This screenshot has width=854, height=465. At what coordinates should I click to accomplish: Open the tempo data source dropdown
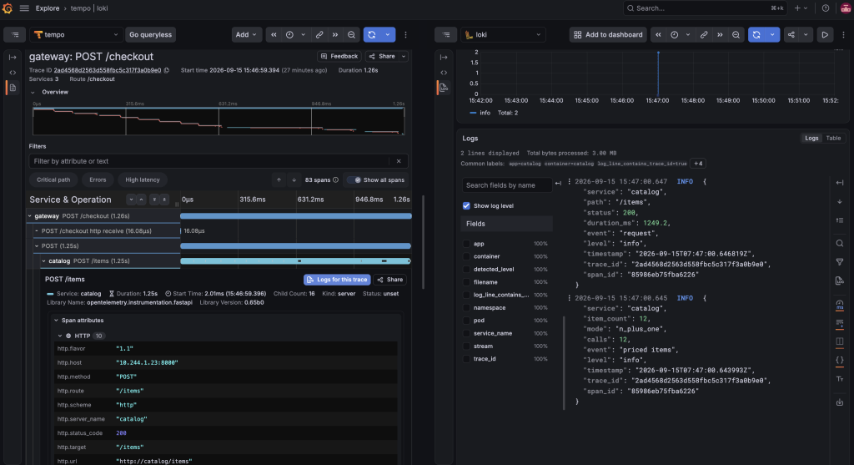[x=76, y=34]
